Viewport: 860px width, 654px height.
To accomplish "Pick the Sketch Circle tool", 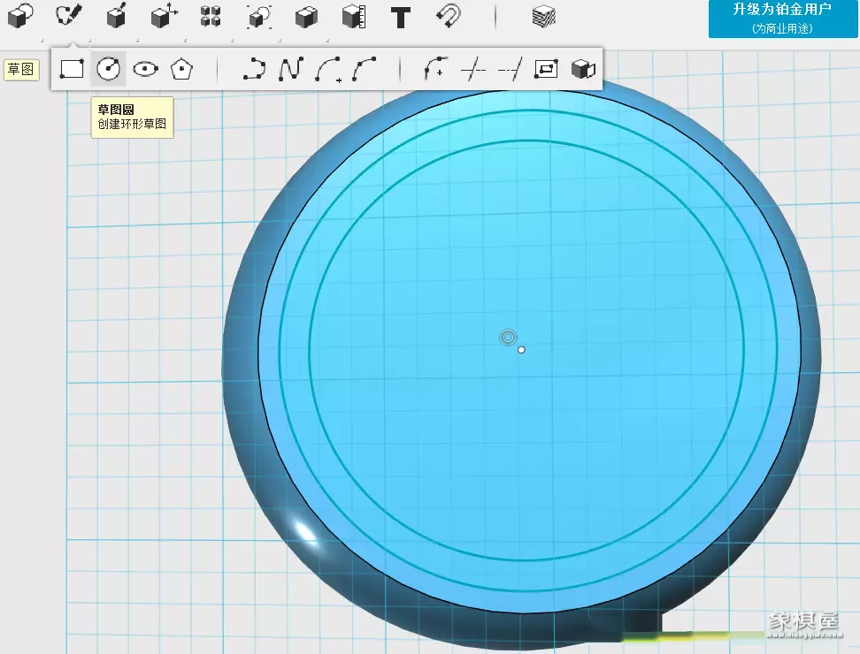I will coord(108,69).
